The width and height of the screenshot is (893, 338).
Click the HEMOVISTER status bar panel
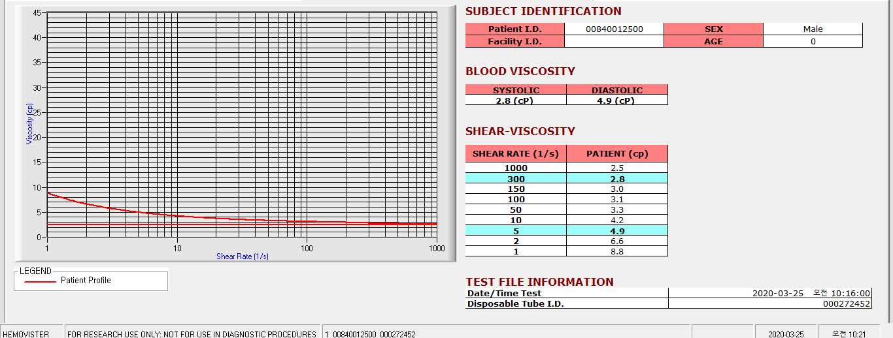pos(31,333)
